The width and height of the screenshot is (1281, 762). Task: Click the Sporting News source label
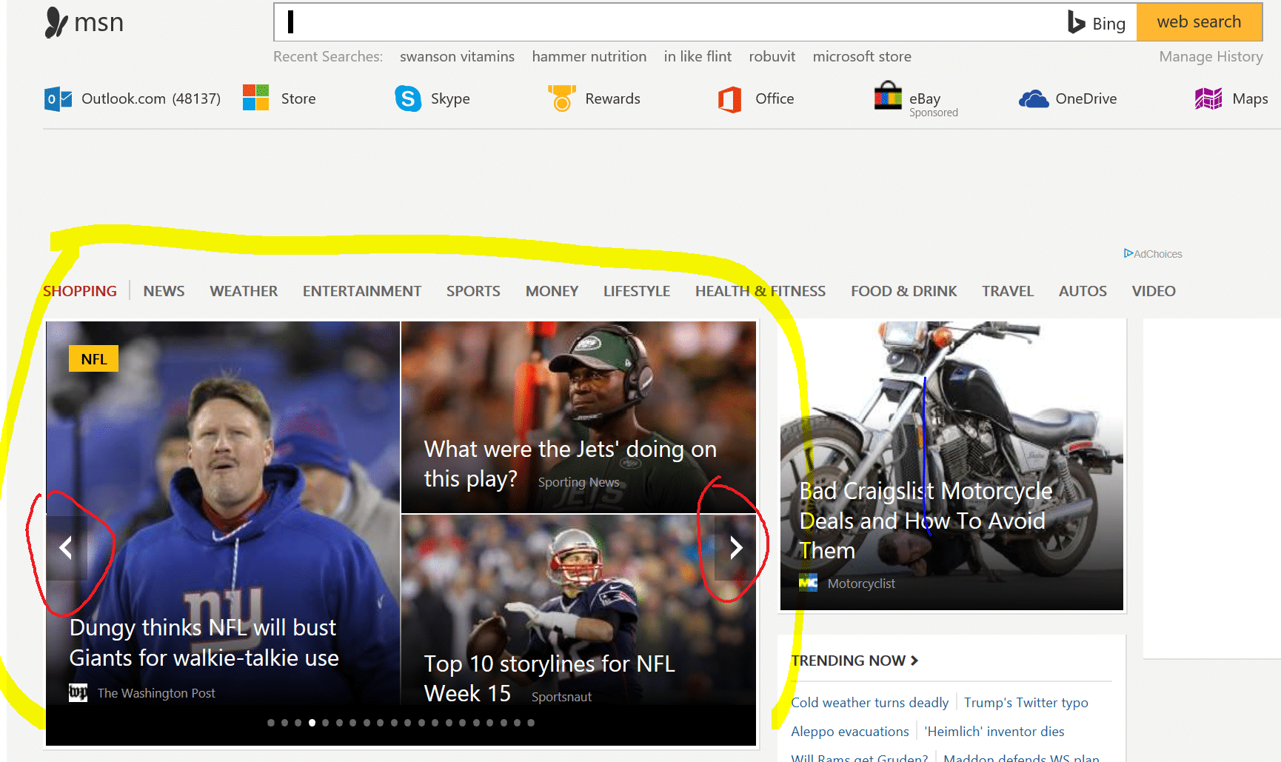click(x=578, y=482)
